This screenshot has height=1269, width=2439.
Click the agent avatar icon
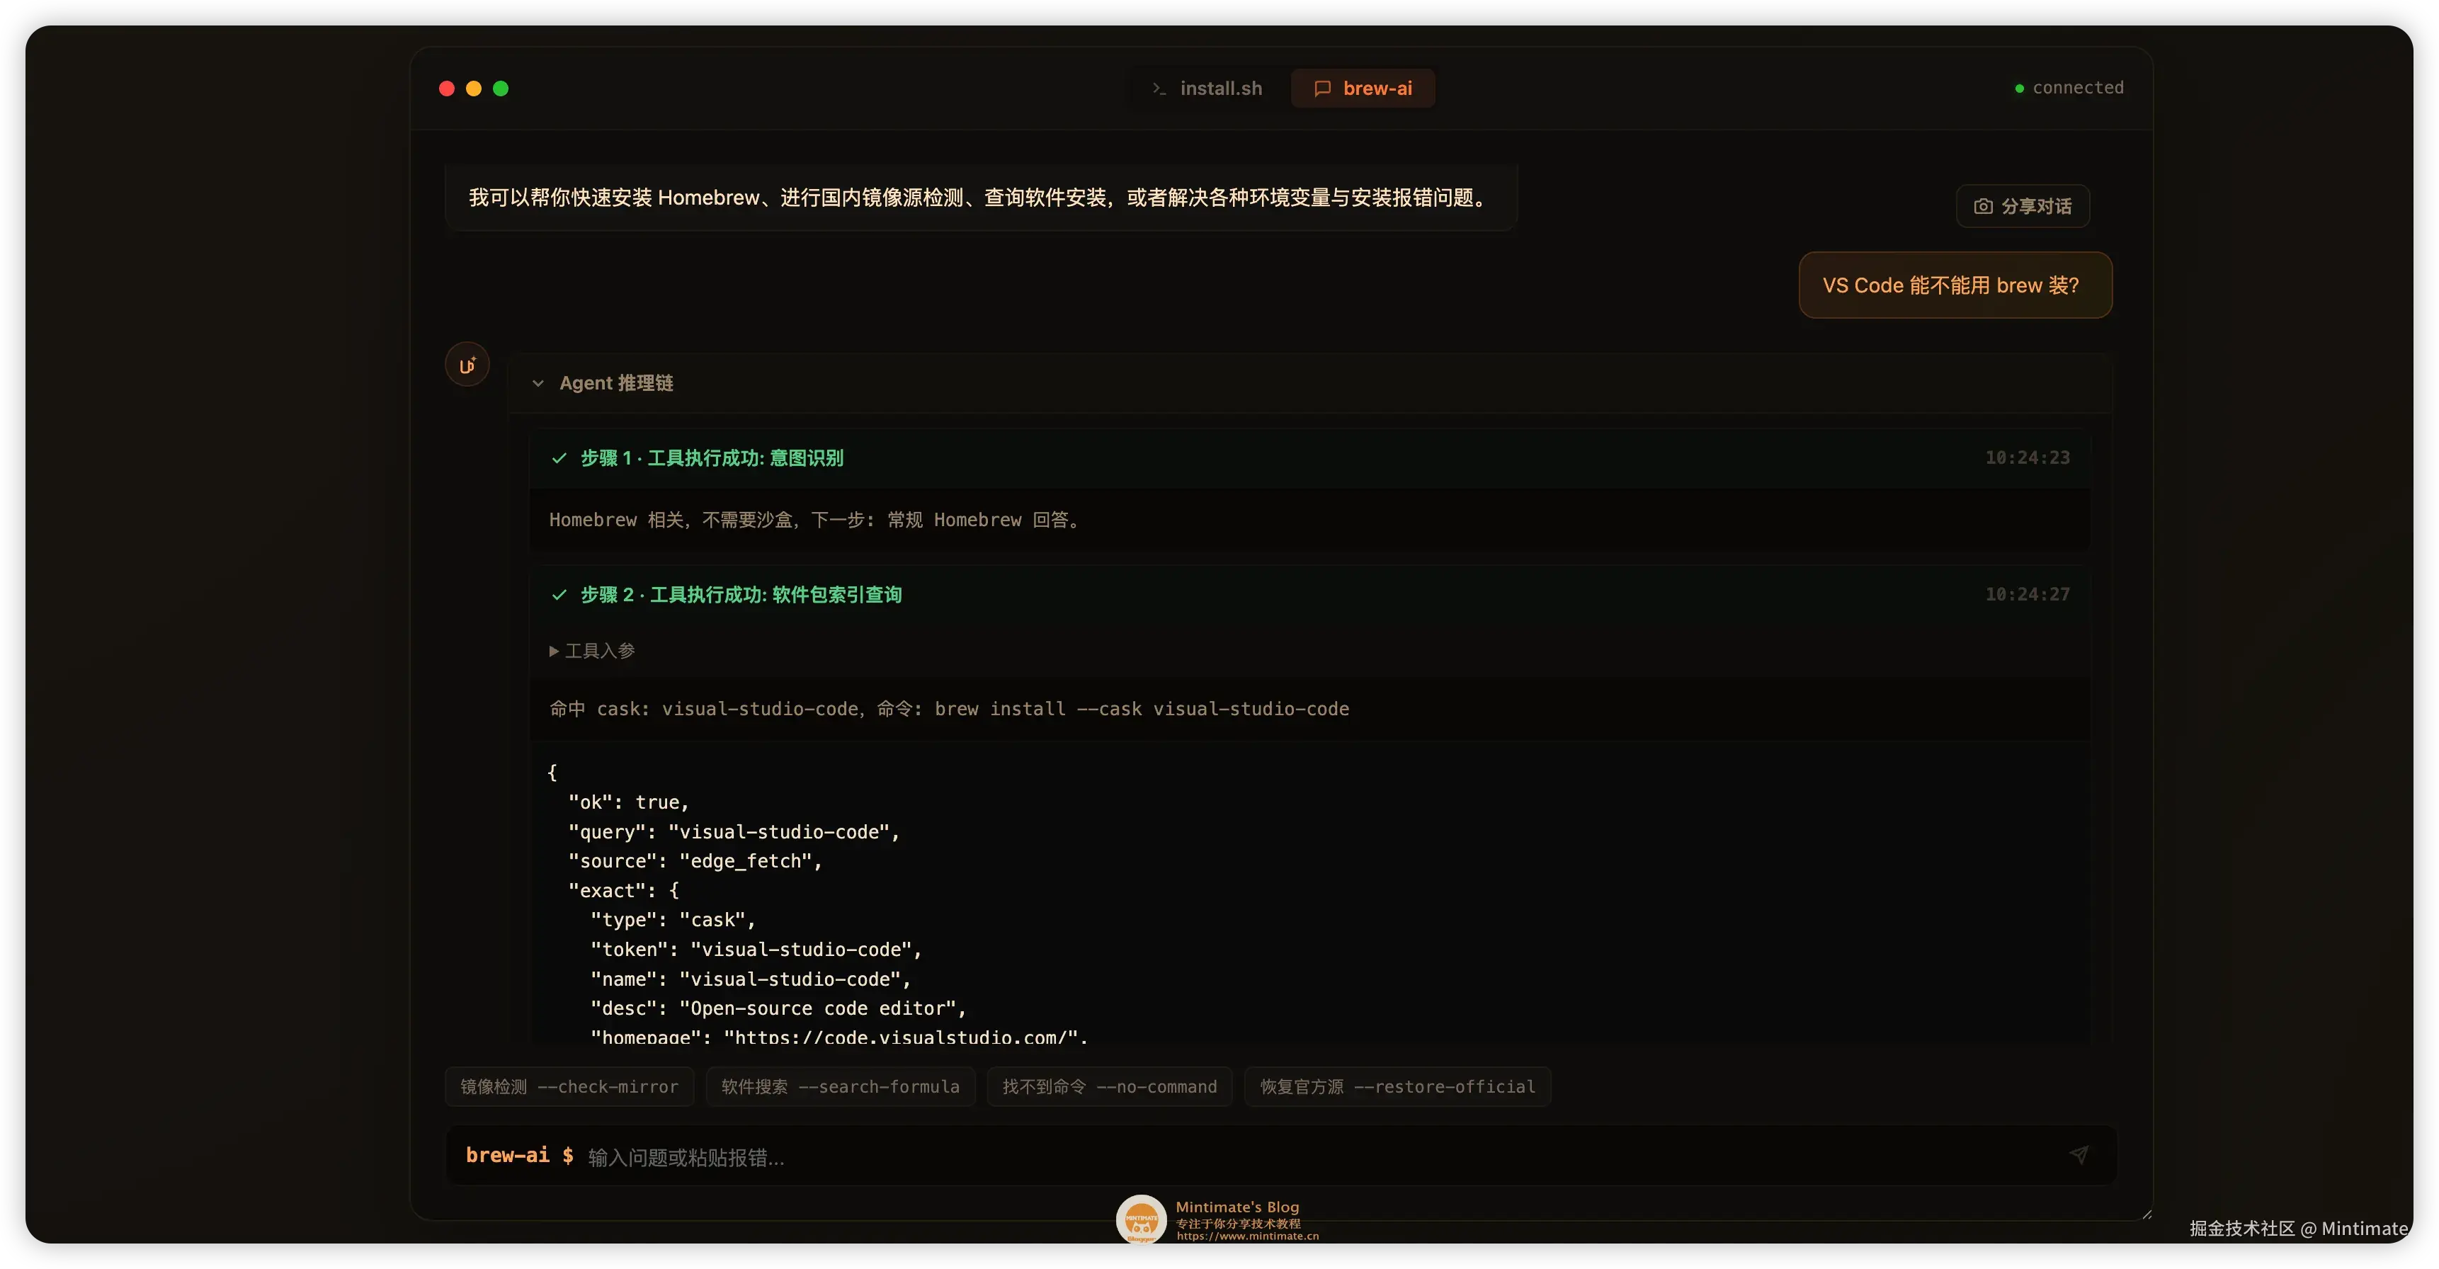tap(467, 365)
